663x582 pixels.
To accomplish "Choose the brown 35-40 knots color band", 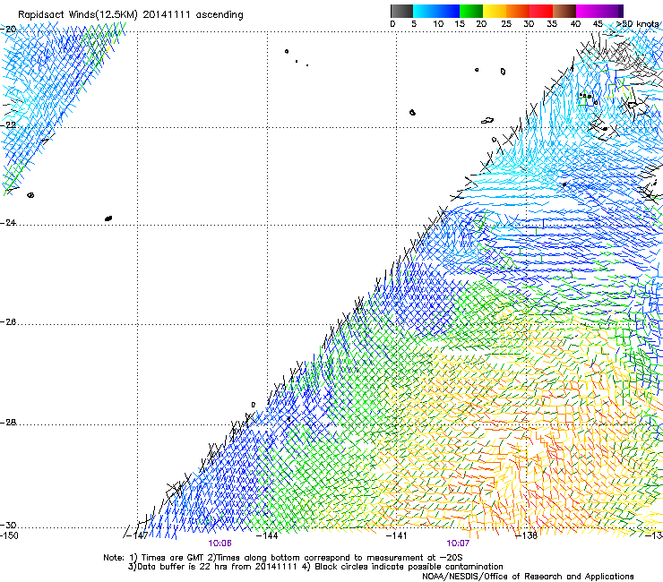I will coord(564,11).
